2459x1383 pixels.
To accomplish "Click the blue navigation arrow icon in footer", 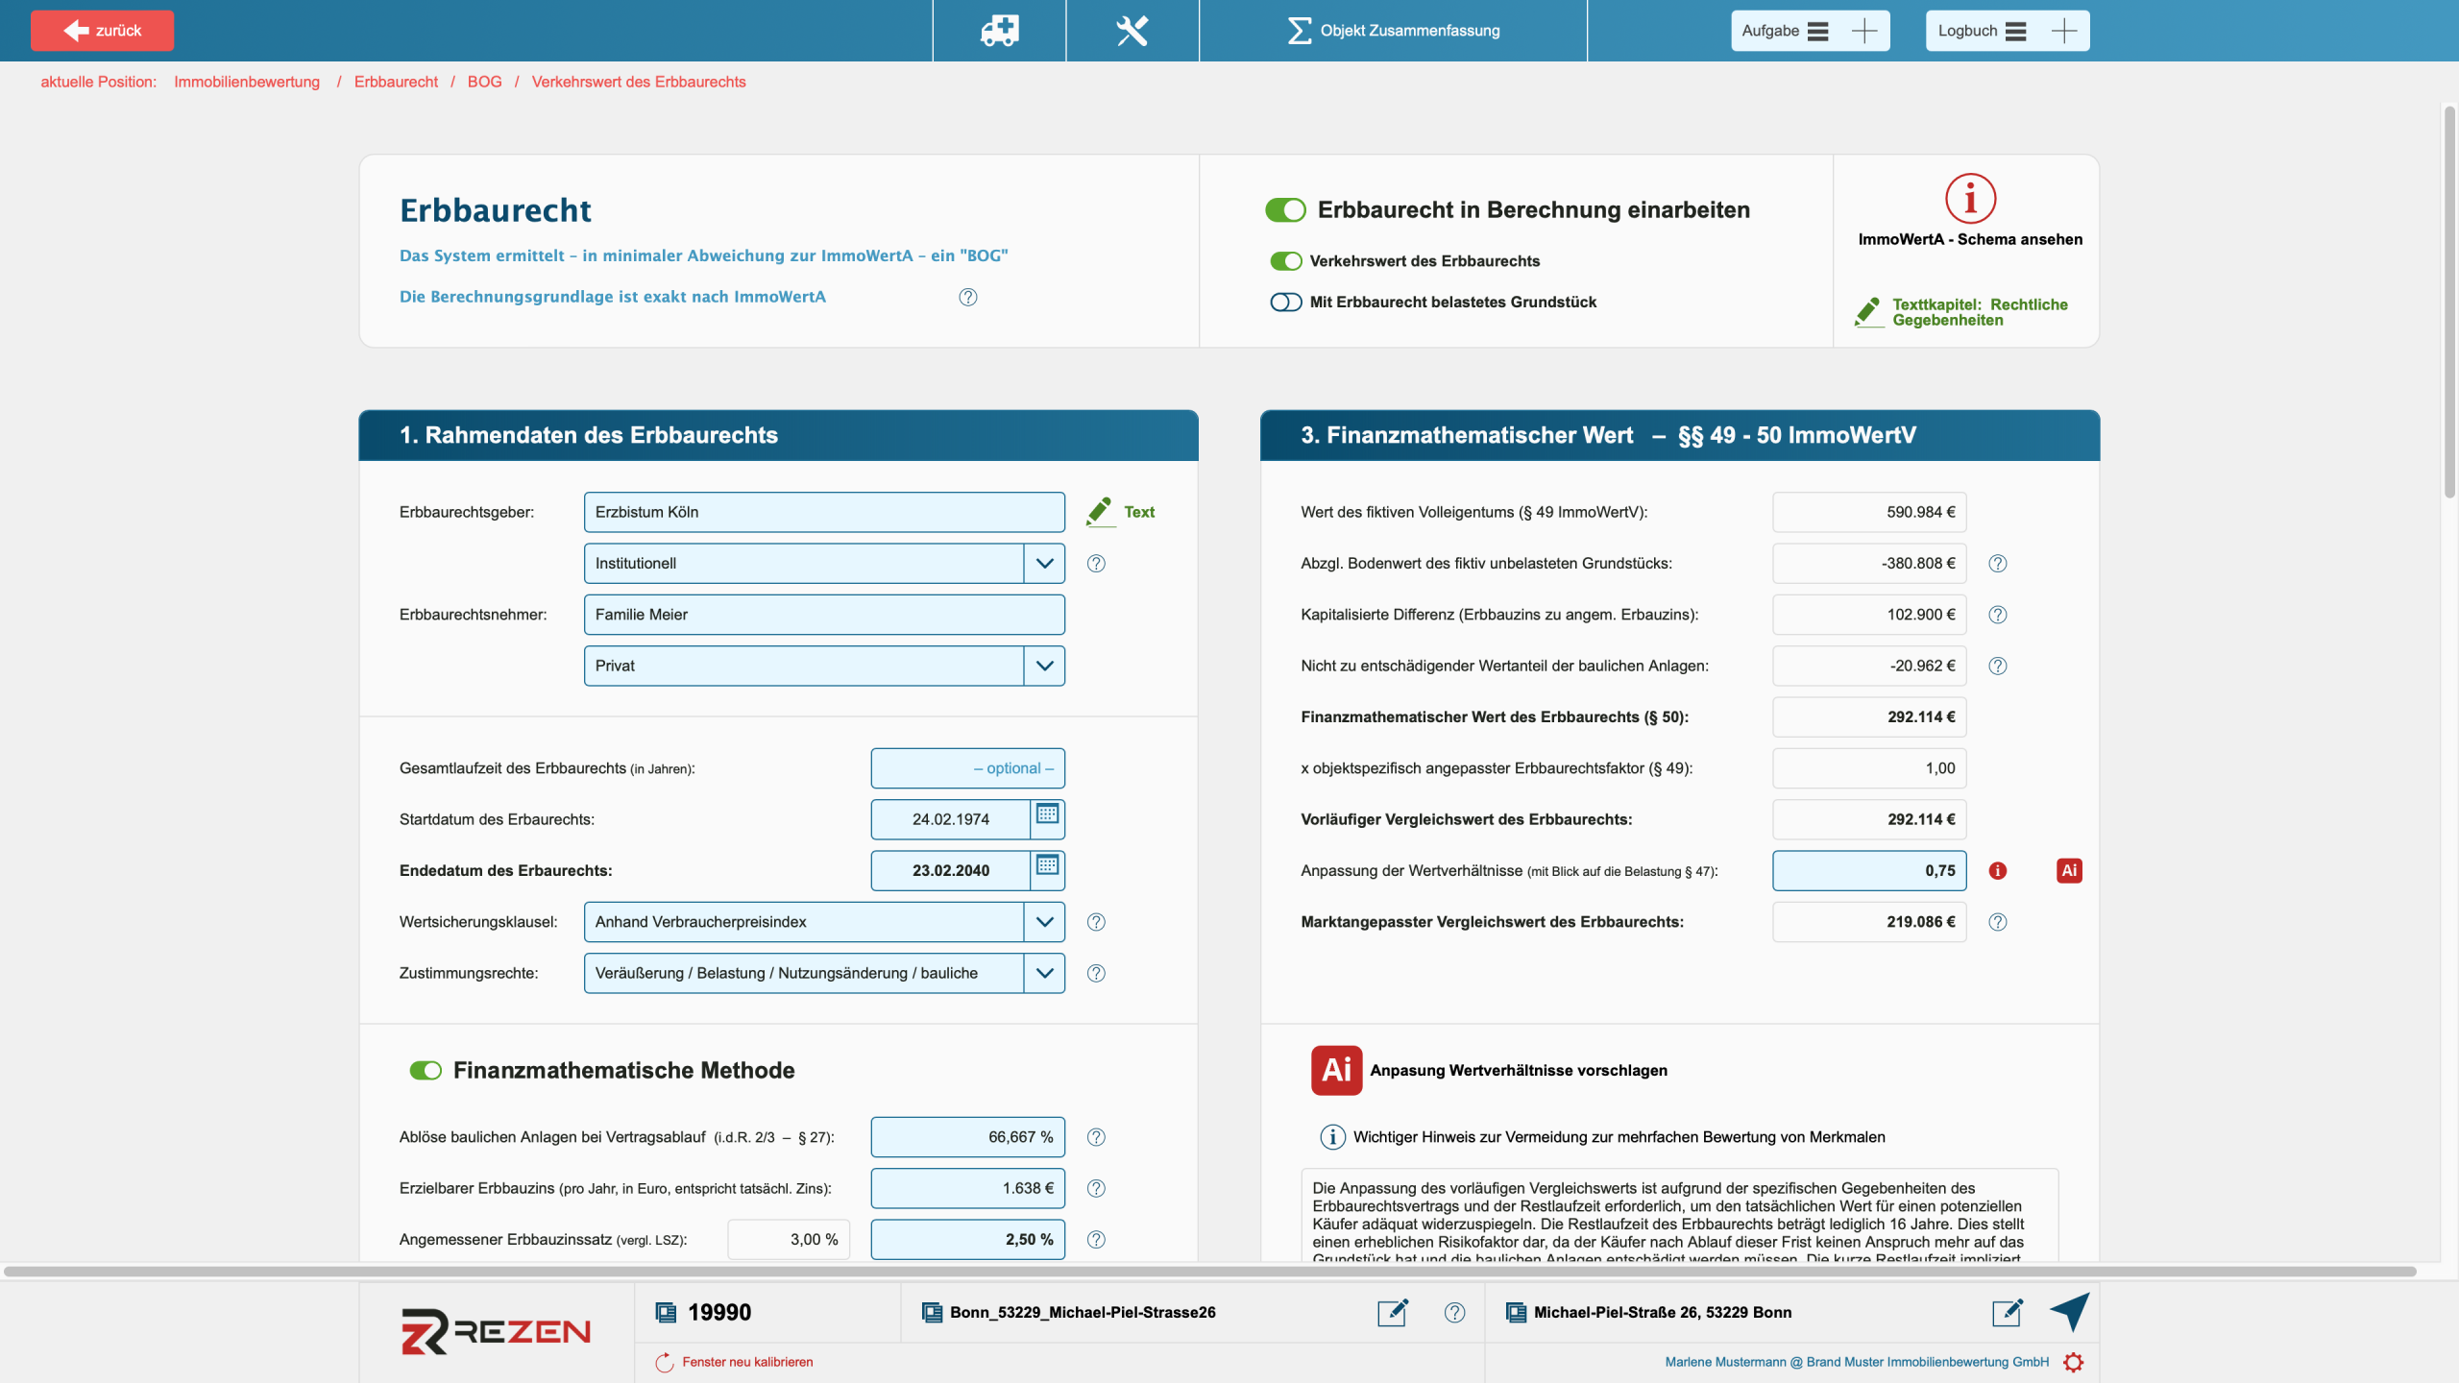I will pyautogui.click(x=2070, y=1311).
